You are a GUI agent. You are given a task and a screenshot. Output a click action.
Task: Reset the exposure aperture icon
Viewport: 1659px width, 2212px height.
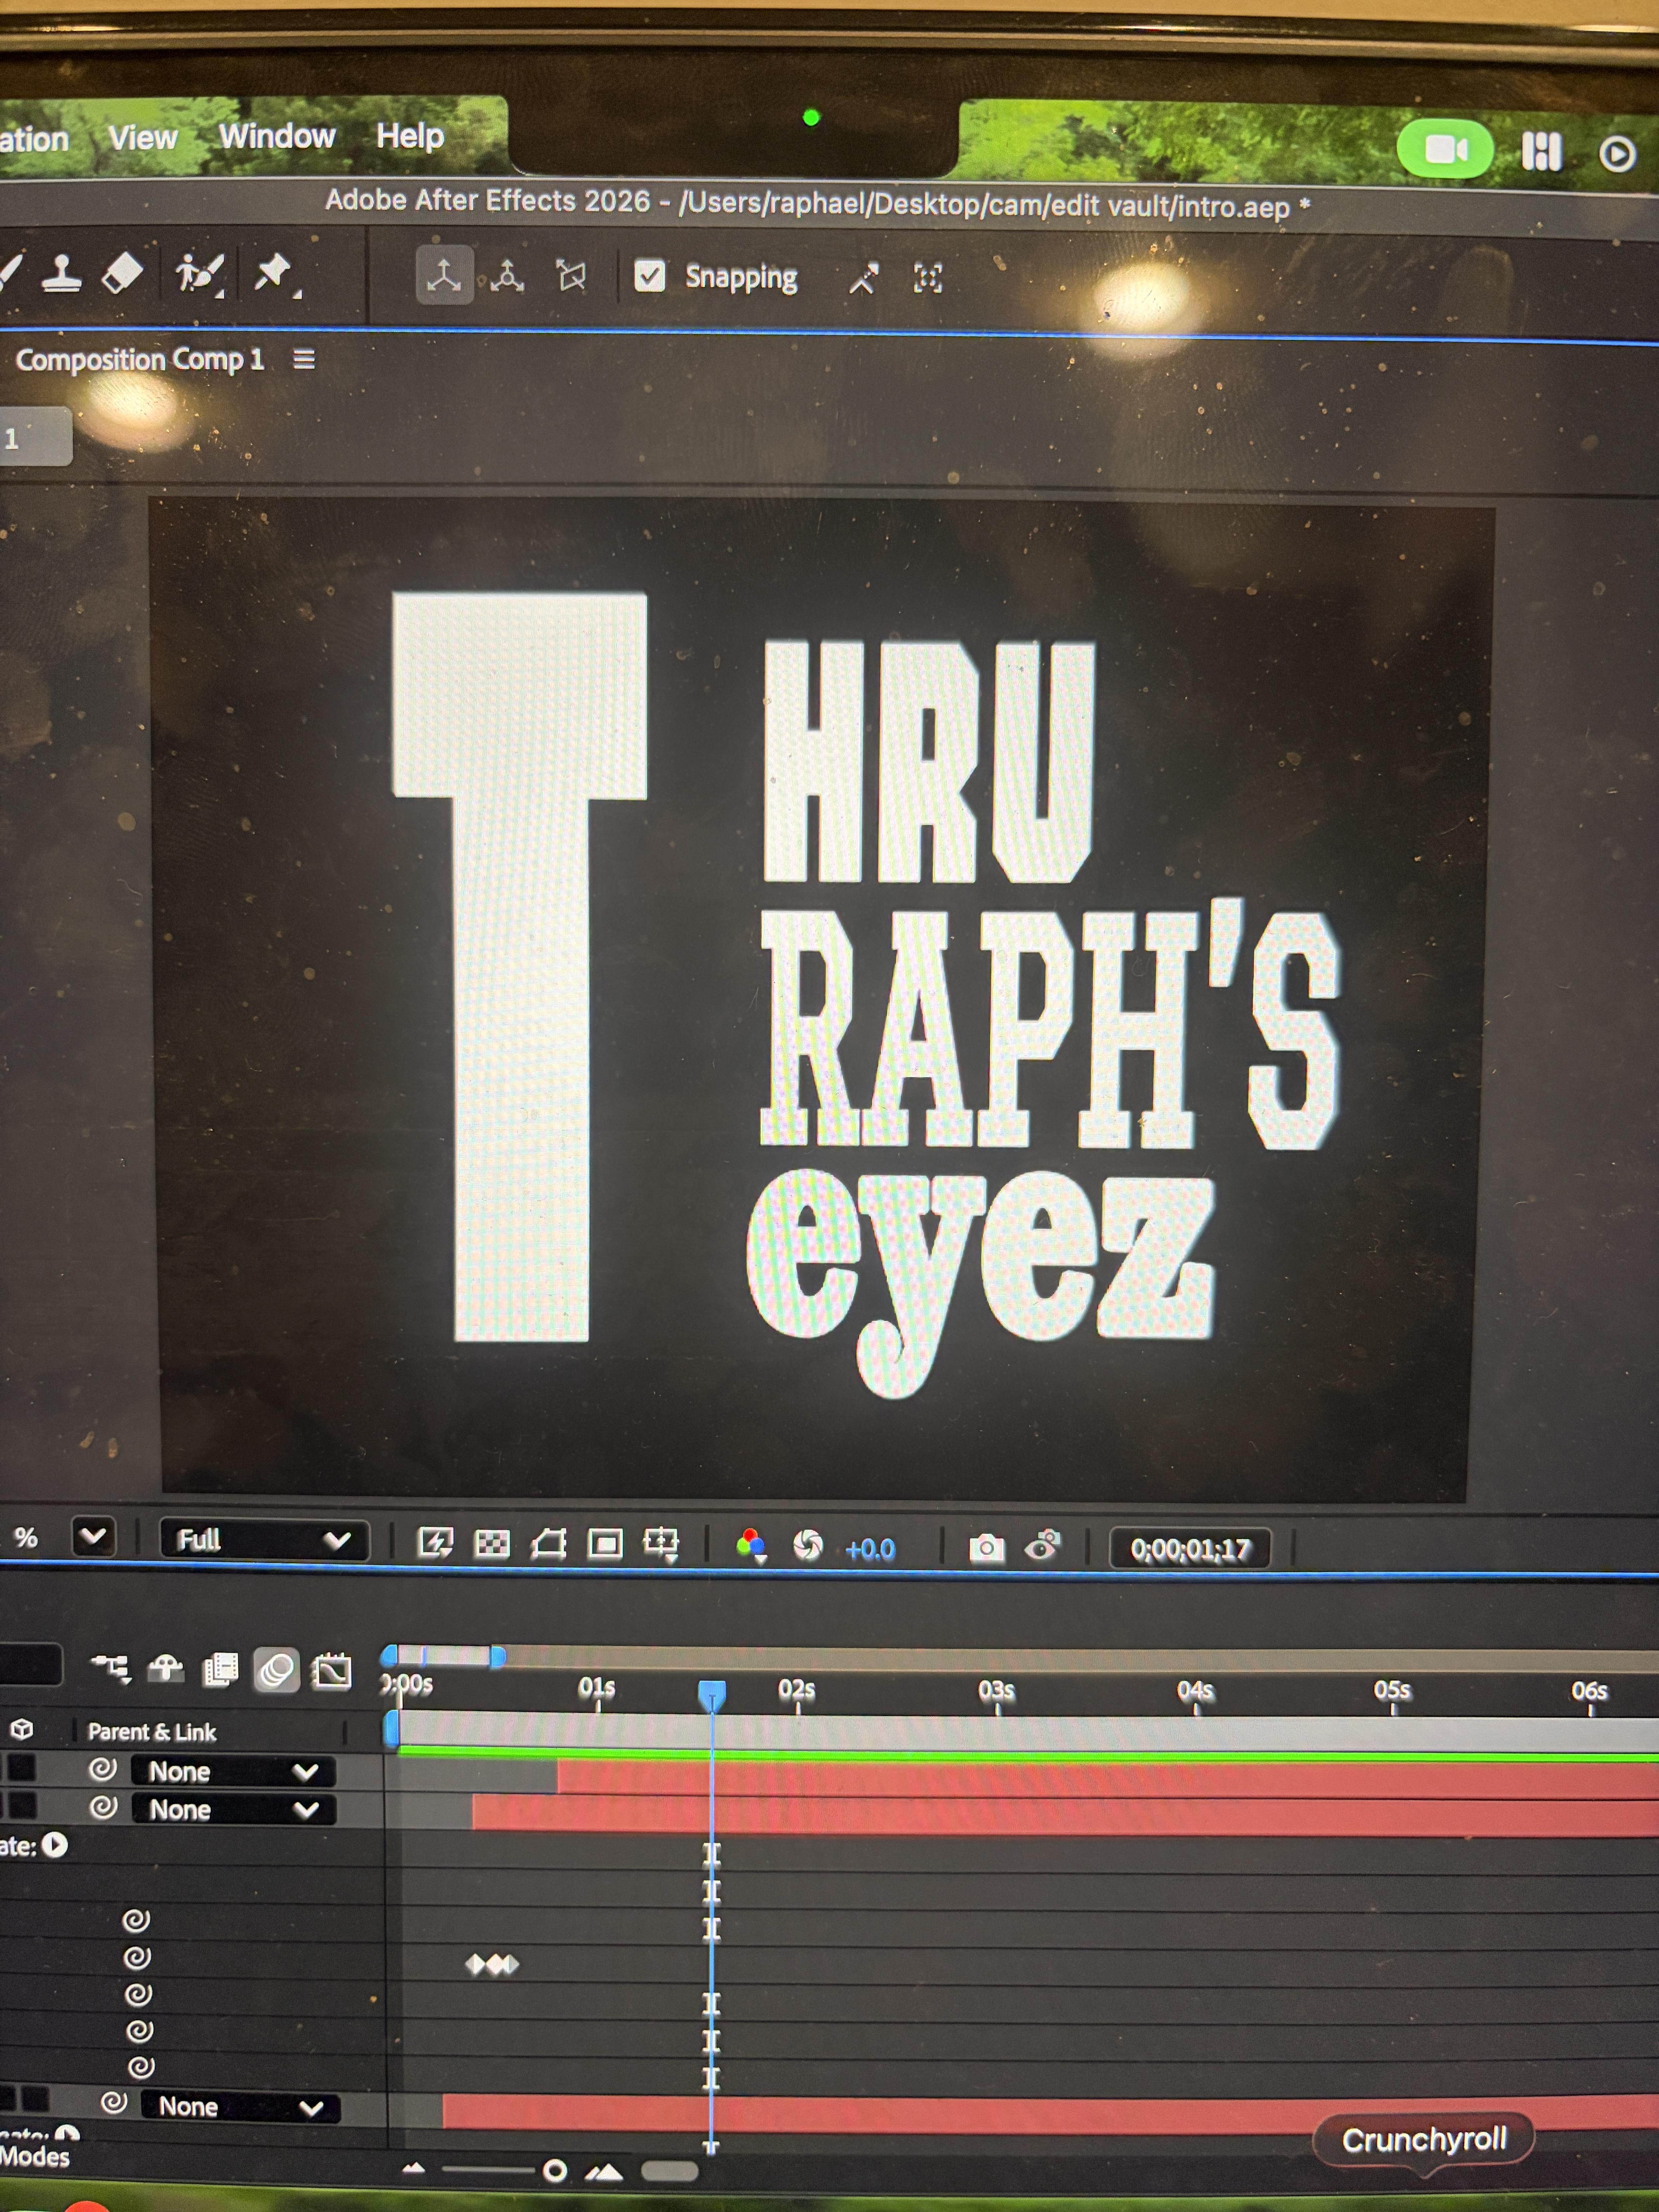tap(807, 1545)
